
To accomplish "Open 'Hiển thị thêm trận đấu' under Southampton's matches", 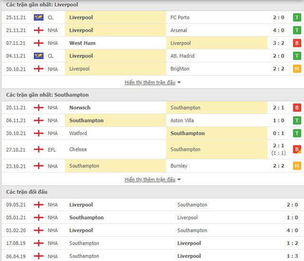I will point(150,179).
